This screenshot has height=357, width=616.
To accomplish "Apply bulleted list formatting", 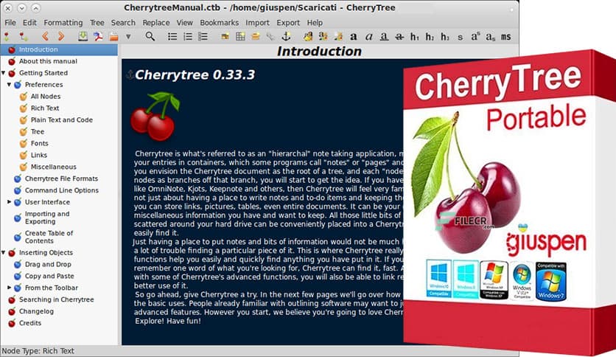I will point(172,37).
